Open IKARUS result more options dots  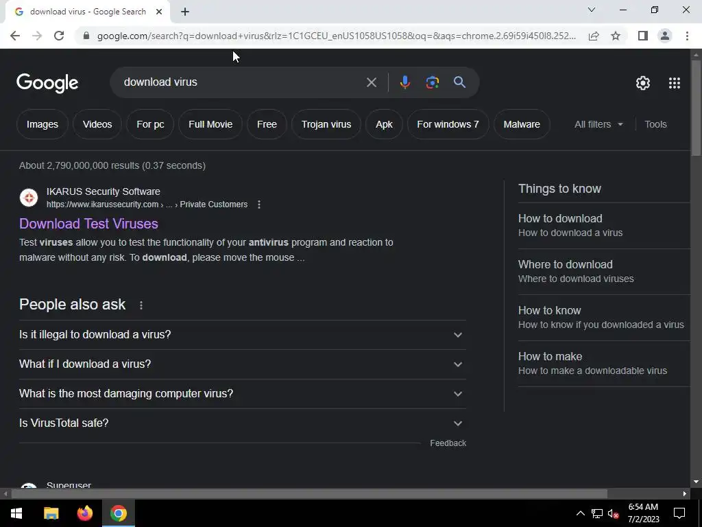click(x=258, y=204)
